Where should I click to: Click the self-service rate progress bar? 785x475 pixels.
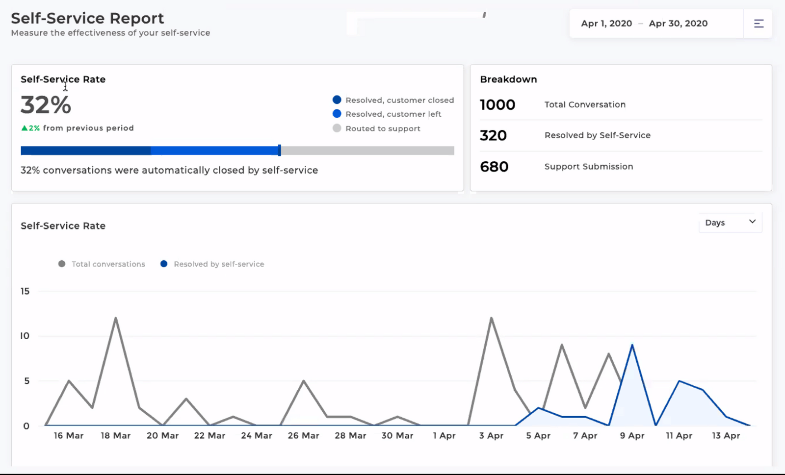(x=237, y=150)
